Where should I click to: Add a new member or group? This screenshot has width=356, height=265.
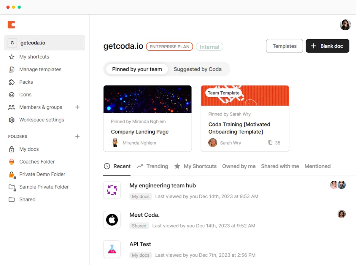[77, 107]
